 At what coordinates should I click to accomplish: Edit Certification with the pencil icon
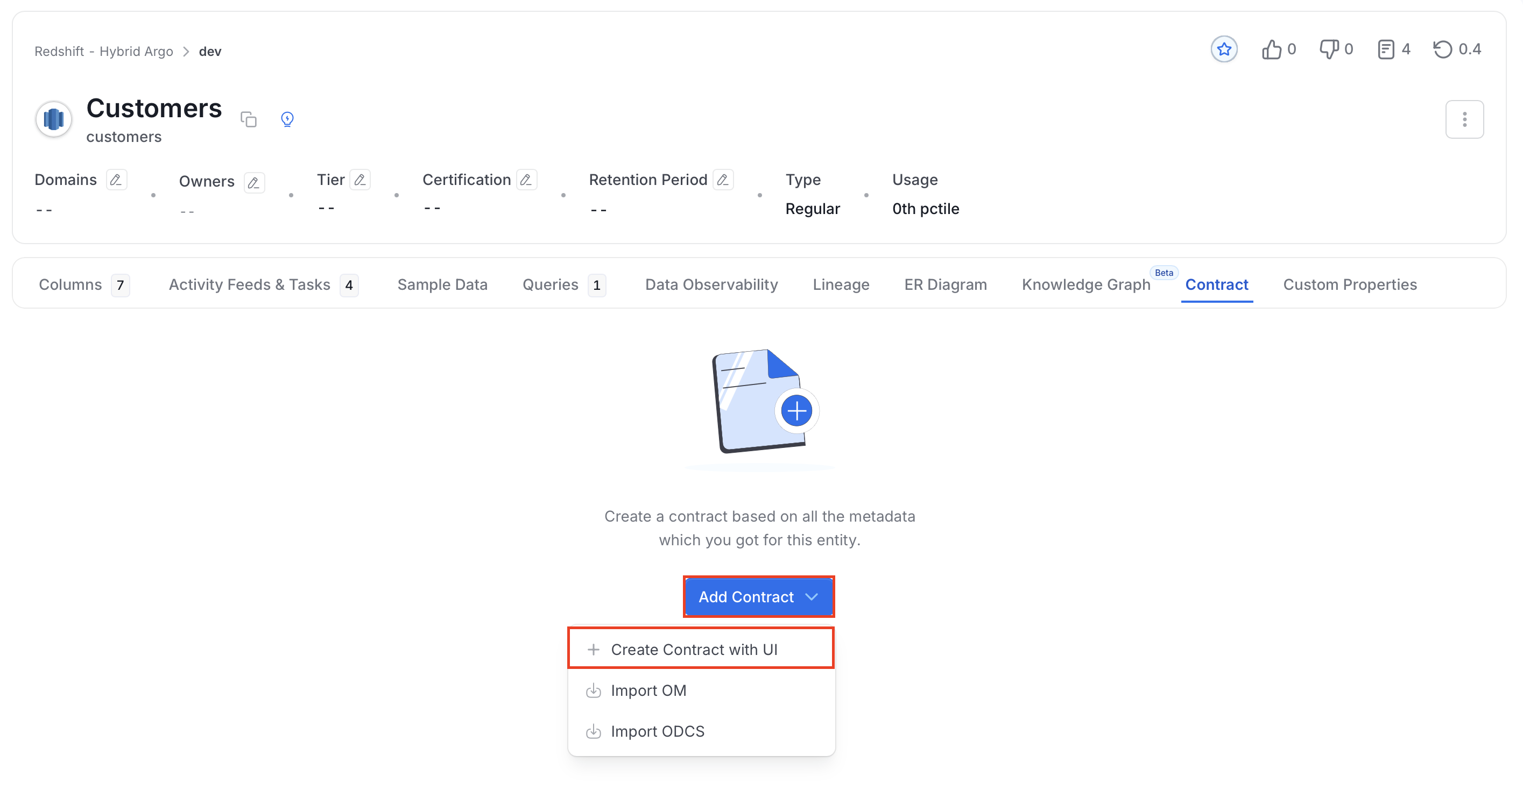pos(526,180)
